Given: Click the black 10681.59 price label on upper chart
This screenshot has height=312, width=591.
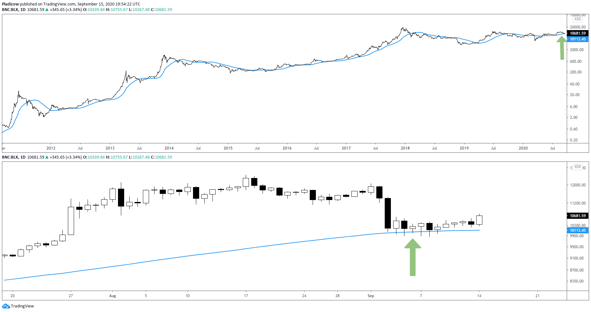Looking at the screenshot, I should 578,33.
